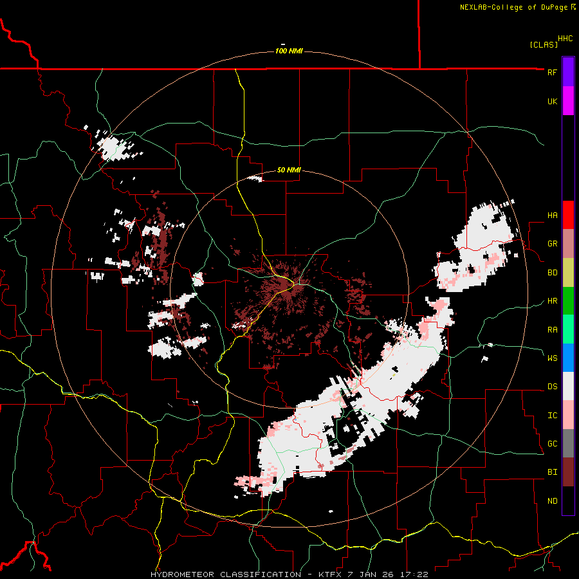Click the DS legend label text
This screenshot has width=579, height=579.
[552, 387]
